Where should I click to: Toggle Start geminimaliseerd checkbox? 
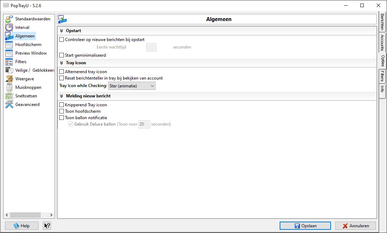point(62,55)
